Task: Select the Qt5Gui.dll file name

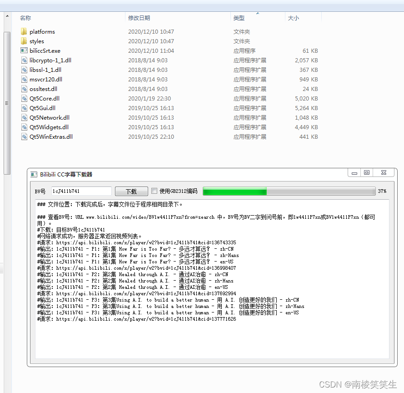Action: point(42,108)
